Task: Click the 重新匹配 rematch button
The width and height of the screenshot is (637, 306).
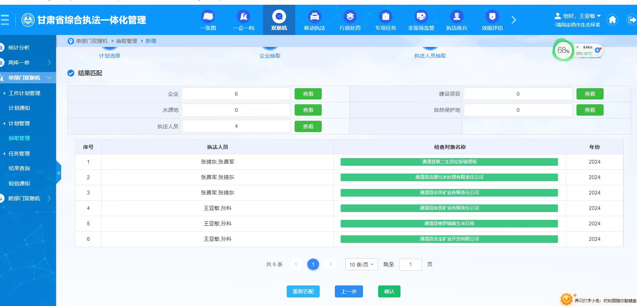Action: pos(303,292)
